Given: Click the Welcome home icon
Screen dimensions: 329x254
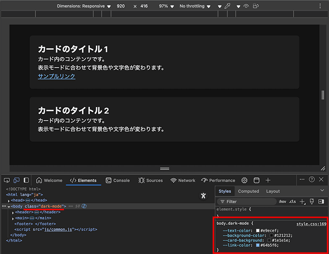Looking at the screenshot, I should coord(39,180).
